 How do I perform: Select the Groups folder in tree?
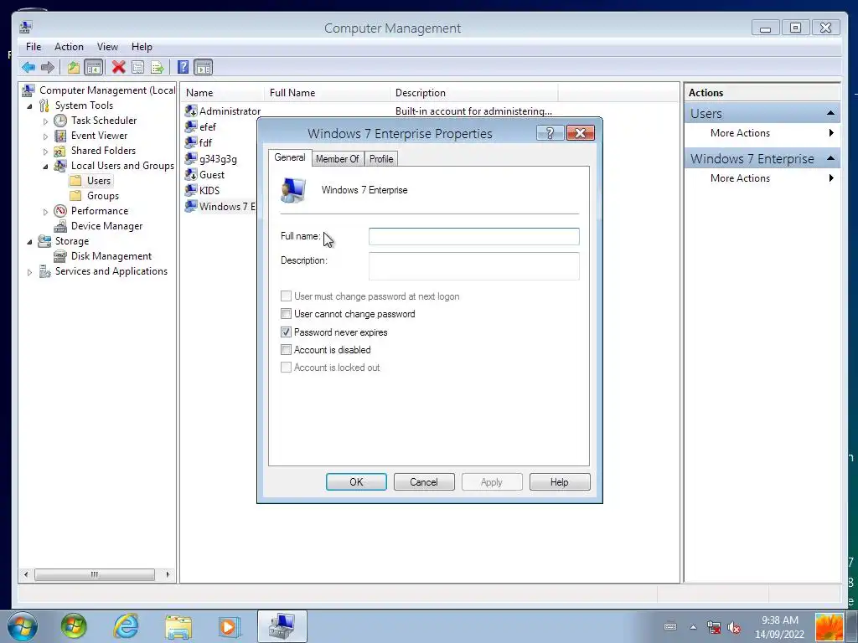pos(95,196)
